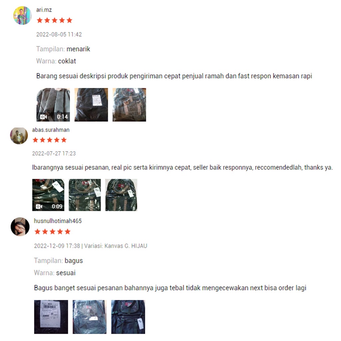Open ari.mz's profile avatar

pos(22,15)
